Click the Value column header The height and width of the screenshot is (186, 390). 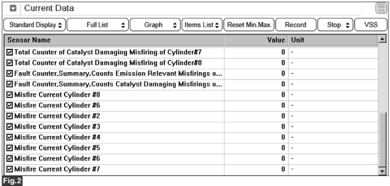coord(256,40)
